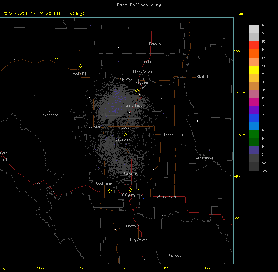Click the Didsbury label
Viewport: 278px width, 272px height.
coord(124,139)
